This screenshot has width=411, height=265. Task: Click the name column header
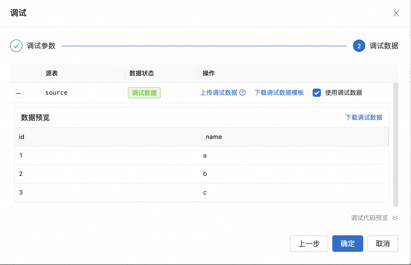[x=214, y=137]
